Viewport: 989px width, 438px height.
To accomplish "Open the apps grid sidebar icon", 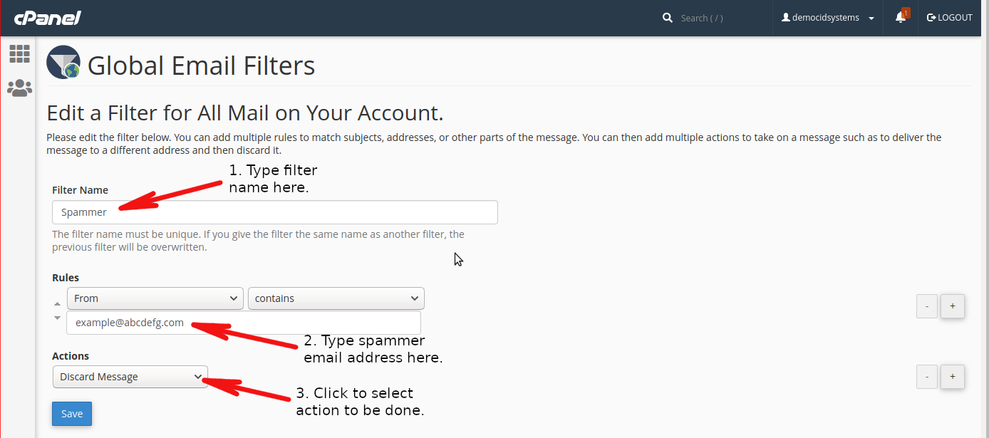I will point(19,53).
